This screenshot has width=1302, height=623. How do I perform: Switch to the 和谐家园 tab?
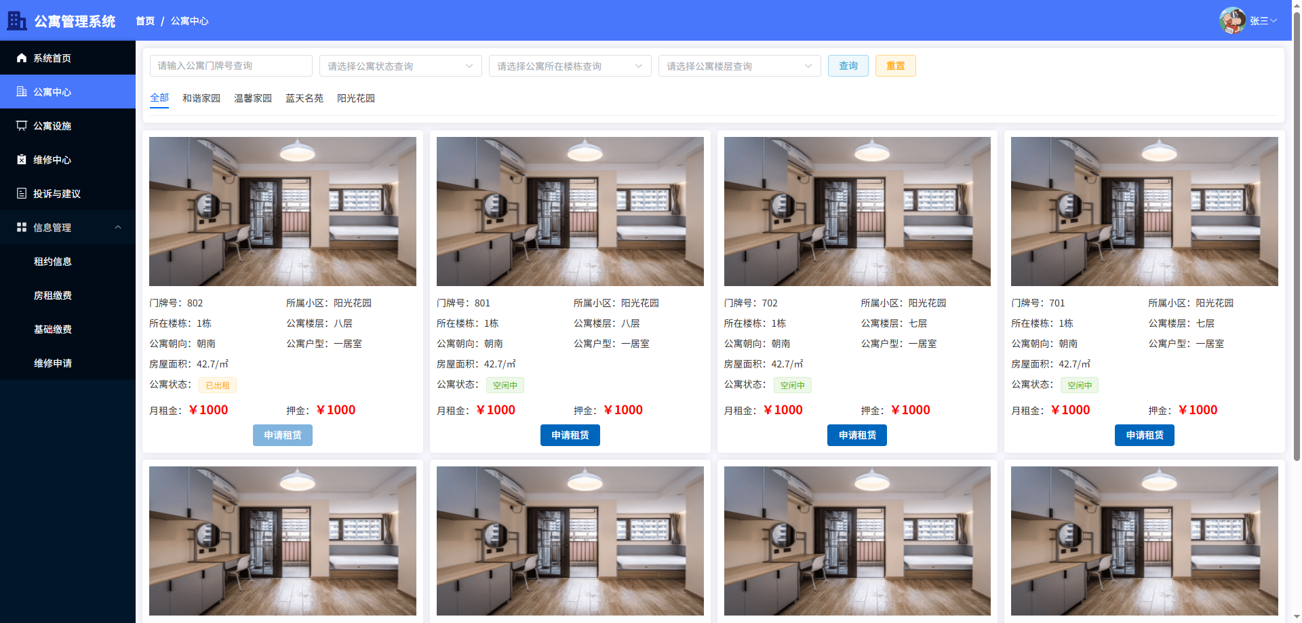[201, 98]
